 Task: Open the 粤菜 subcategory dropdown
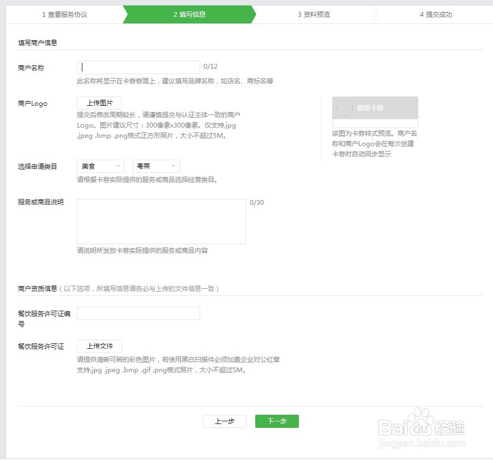click(x=155, y=166)
